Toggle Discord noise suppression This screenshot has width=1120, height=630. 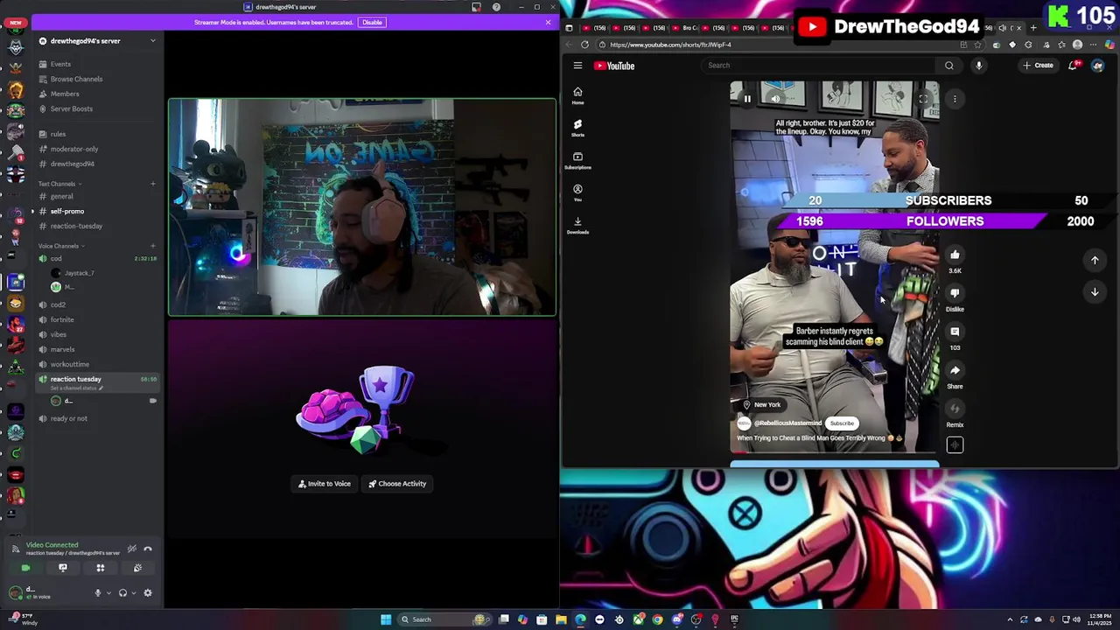[x=131, y=549]
